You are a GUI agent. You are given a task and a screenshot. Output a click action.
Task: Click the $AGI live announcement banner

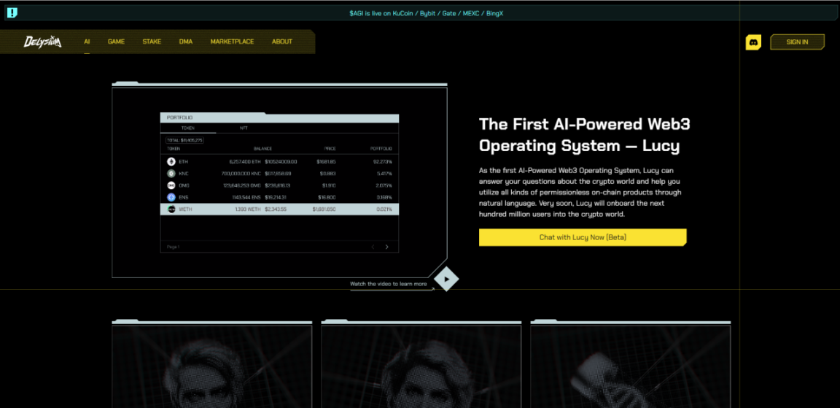[426, 13]
